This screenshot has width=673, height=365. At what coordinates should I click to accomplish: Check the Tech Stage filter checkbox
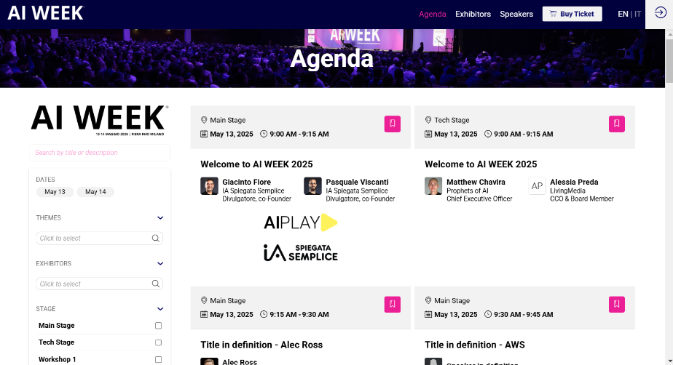coord(158,342)
